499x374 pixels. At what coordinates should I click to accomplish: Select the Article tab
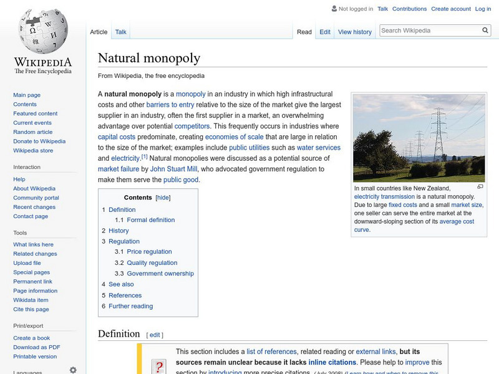click(99, 32)
